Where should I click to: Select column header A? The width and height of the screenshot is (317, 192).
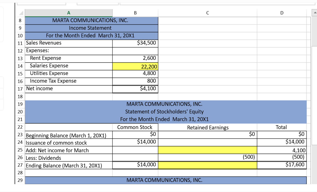pos(69,12)
